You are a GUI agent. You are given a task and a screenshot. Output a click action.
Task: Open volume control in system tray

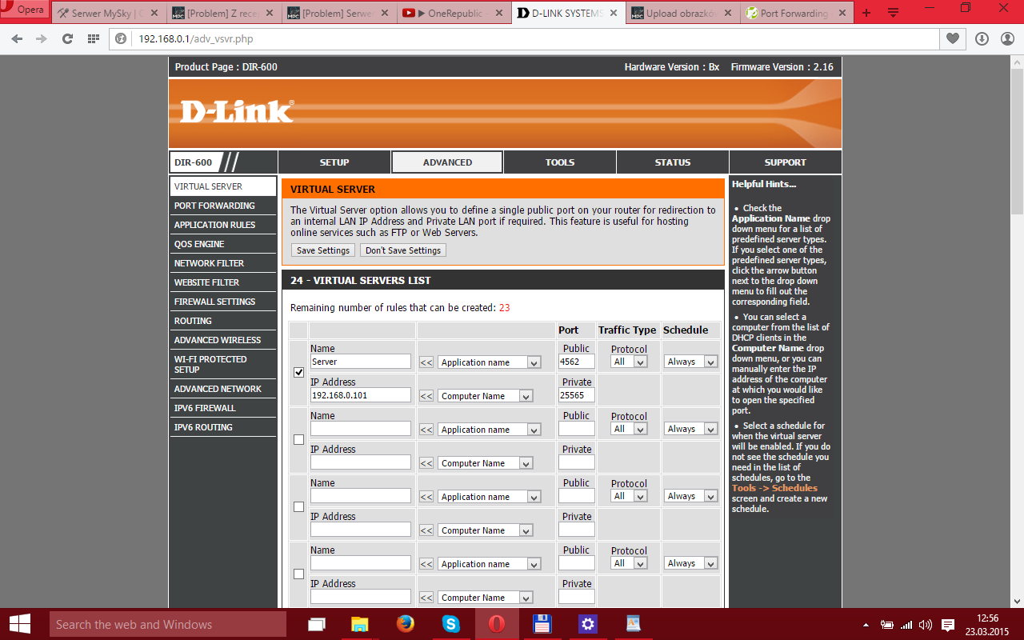point(926,624)
